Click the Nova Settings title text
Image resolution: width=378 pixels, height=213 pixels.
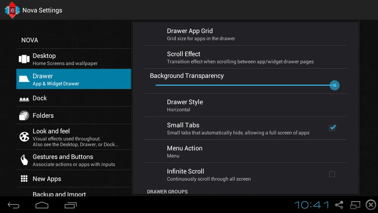42,10
